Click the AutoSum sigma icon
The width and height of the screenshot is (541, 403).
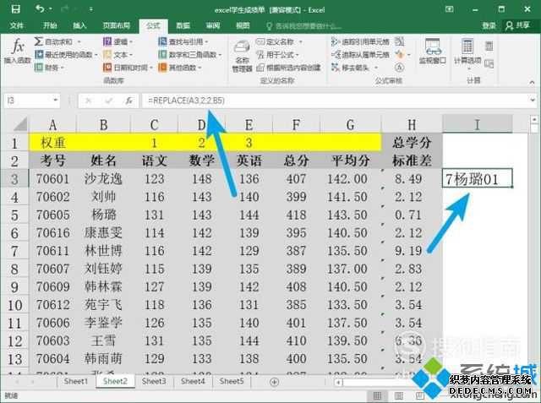pyautogui.click(x=38, y=41)
